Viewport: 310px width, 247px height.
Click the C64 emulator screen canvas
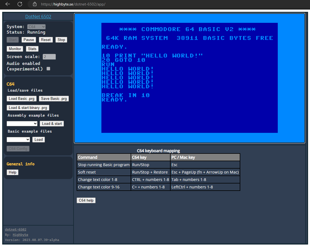point(189,78)
